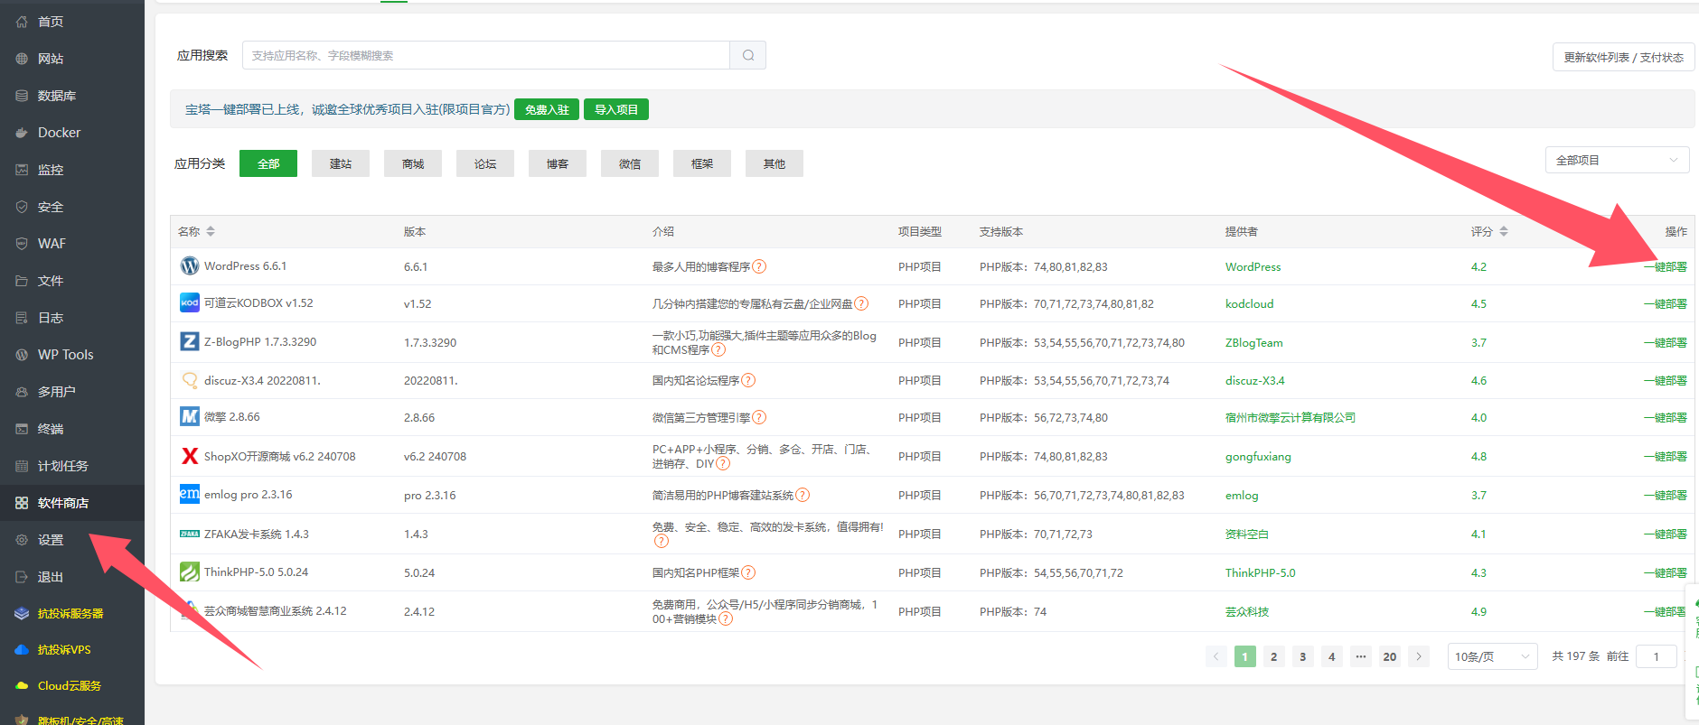This screenshot has height=725, width=1699.
Task: Click the schedule icon beside 计划任务
Action: coord(22,466)
